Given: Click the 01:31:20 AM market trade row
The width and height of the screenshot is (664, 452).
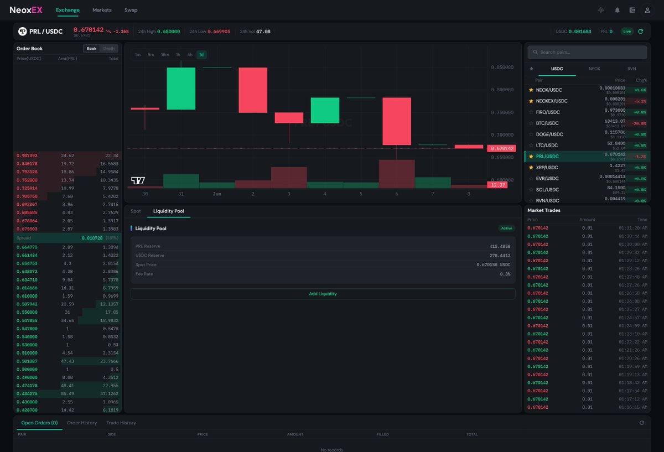Looking at the screenshot, I should point(587,228).
